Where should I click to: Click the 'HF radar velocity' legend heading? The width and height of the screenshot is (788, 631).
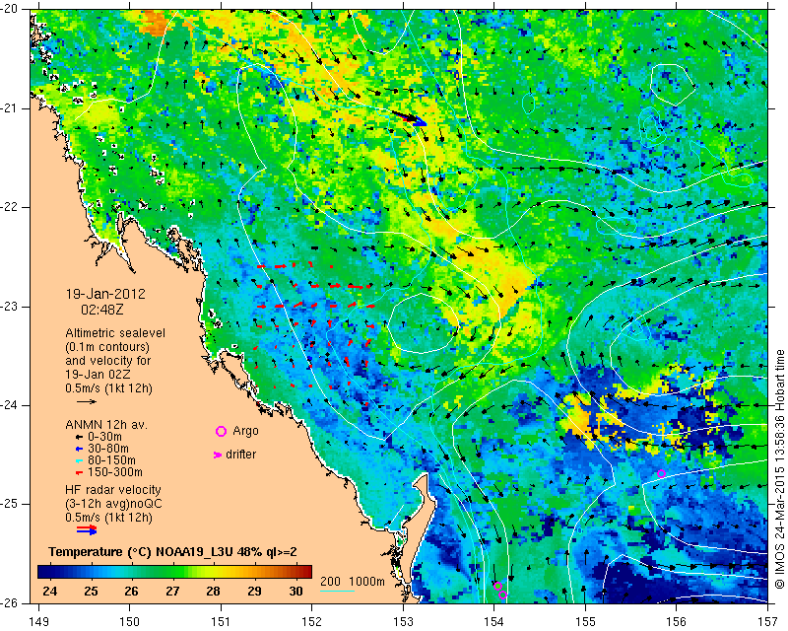click(113, 490)
